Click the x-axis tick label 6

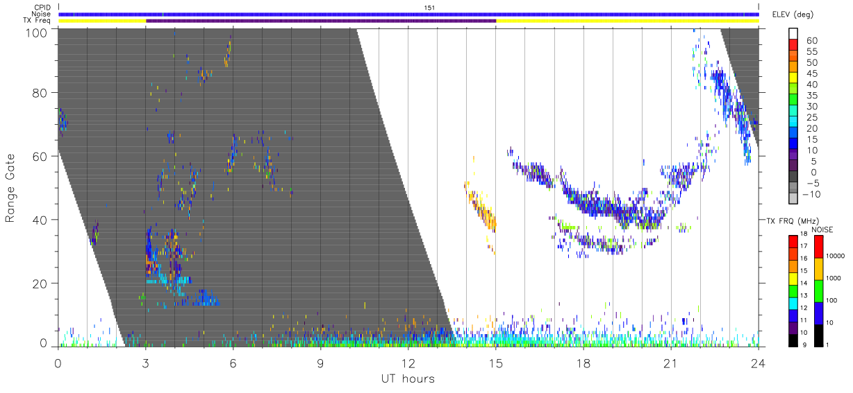coord(233,363)
